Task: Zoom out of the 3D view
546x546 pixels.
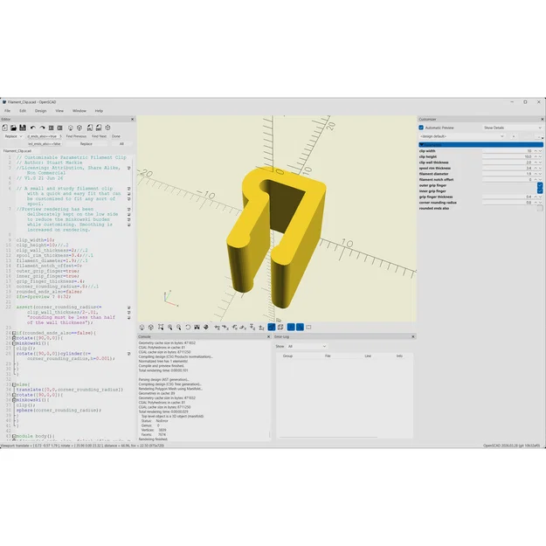Action: click(x=178, y=327)
